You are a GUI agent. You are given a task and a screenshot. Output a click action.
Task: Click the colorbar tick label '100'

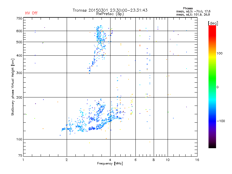[x=220, y=53]
